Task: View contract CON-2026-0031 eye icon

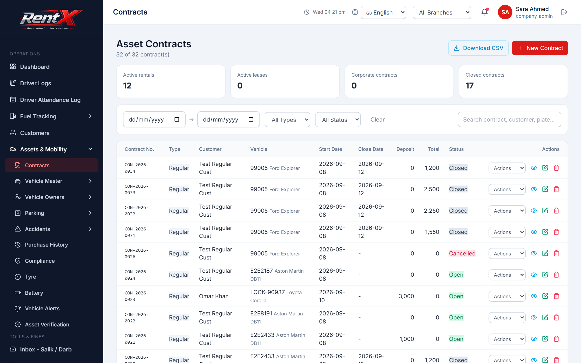Action: [x=534, y=232]
